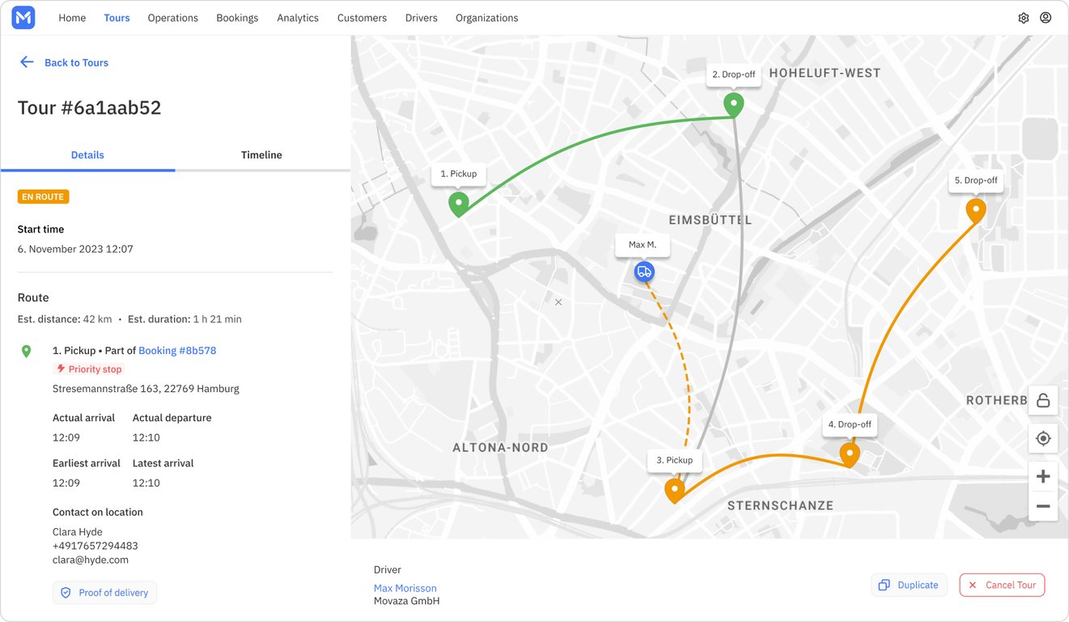
Task: Click the Proof of delivery button
Action: (x=105, y=593)
